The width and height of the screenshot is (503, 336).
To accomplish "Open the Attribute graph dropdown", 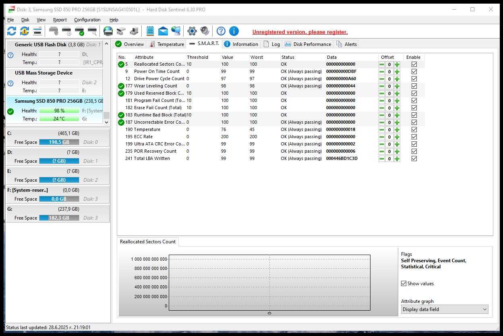I will tap(445, 309).
